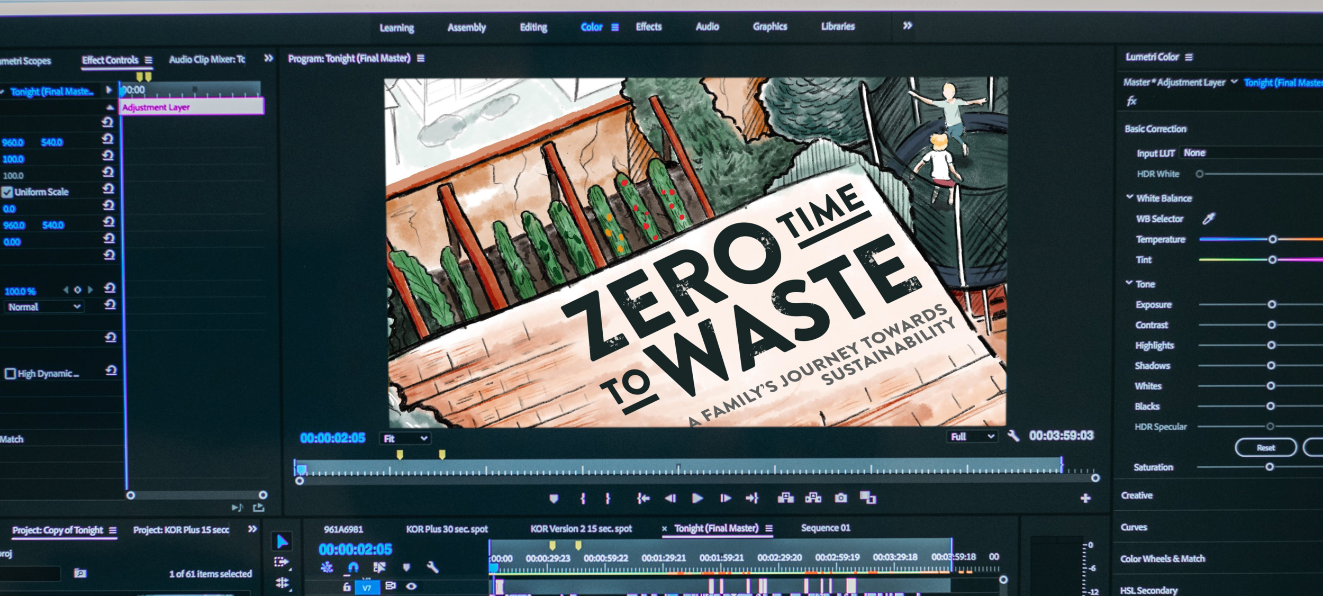Open Program monitor panel menu
This screenshot has height=596, width=1323.
pyautogui.click(x=421, y=58)
